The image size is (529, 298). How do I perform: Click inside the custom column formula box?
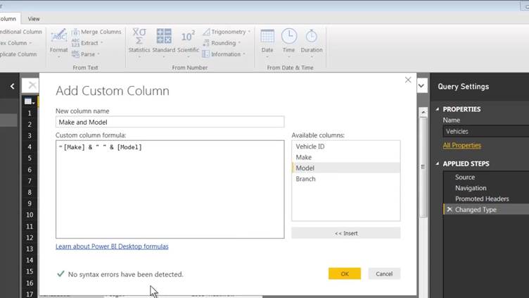170,190
